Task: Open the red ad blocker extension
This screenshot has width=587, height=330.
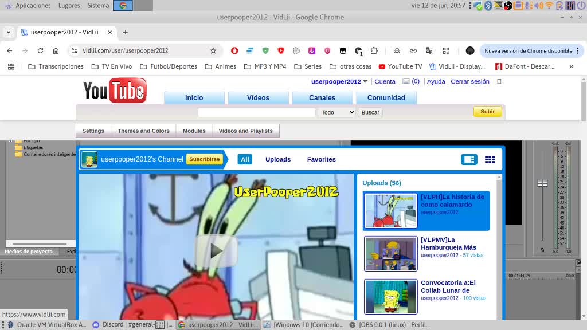Action: pyautogui.click(x=234, y=50)
